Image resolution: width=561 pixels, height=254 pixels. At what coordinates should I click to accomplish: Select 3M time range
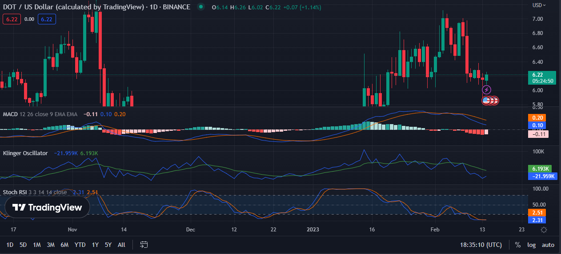(51, 245)
